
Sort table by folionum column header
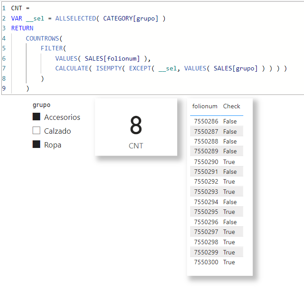click(x=205, y=106)
